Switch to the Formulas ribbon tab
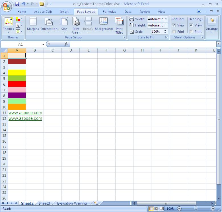 pos(109,12)
